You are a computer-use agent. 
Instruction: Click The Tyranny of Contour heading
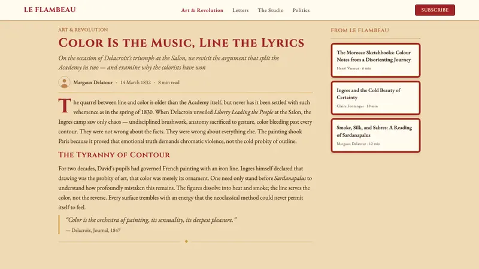pos(114,155)
